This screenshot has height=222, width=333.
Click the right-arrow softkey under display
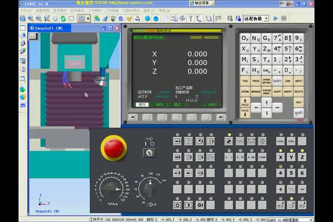221,117
